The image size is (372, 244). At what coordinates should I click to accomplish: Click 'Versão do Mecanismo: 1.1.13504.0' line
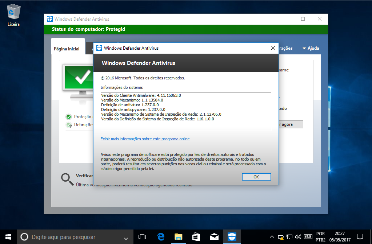click(132, 100)
